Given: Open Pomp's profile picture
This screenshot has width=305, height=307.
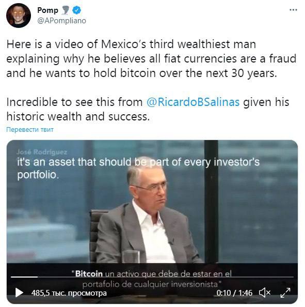Looking at the screenshot, I should (x=19, y=16).
